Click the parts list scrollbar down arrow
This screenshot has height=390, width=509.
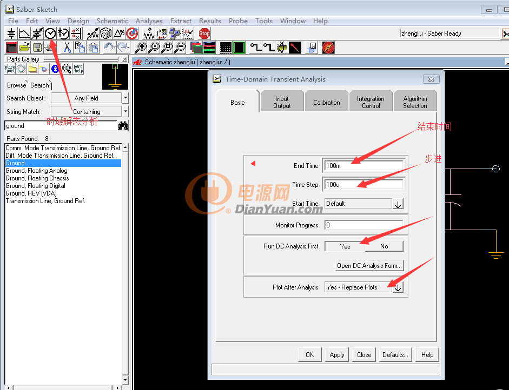(x=125, y=380)
